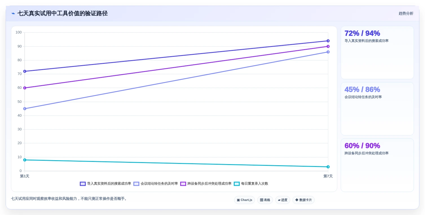Image resolution: width=425 pixels, height=215 pixels.
Task: Click the footnote starting 七天试用应同时观察
Action: click(69, 199)
